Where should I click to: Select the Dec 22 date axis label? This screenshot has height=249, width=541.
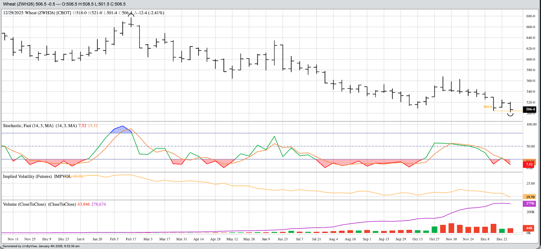point(502,239)
